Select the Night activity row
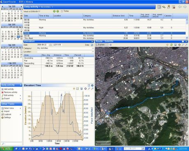Image resolution: width=189 pixels, height=151 pixels. click(x=105, y=27)
